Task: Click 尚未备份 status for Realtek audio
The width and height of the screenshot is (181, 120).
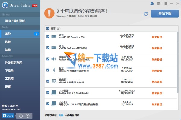Action: [157, 59]
